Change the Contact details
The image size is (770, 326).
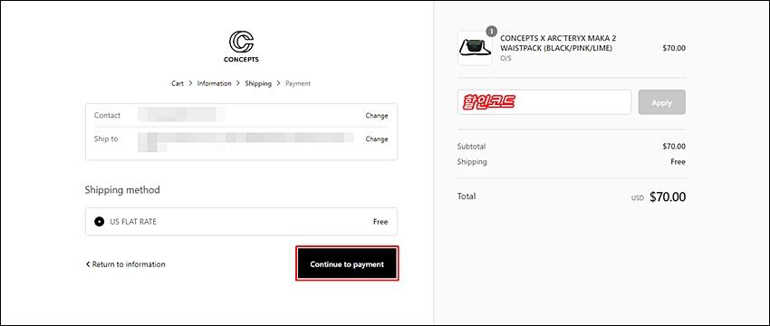tap(377, 116)
